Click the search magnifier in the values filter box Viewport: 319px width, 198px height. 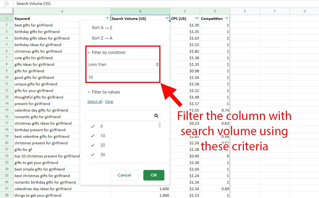156,115
